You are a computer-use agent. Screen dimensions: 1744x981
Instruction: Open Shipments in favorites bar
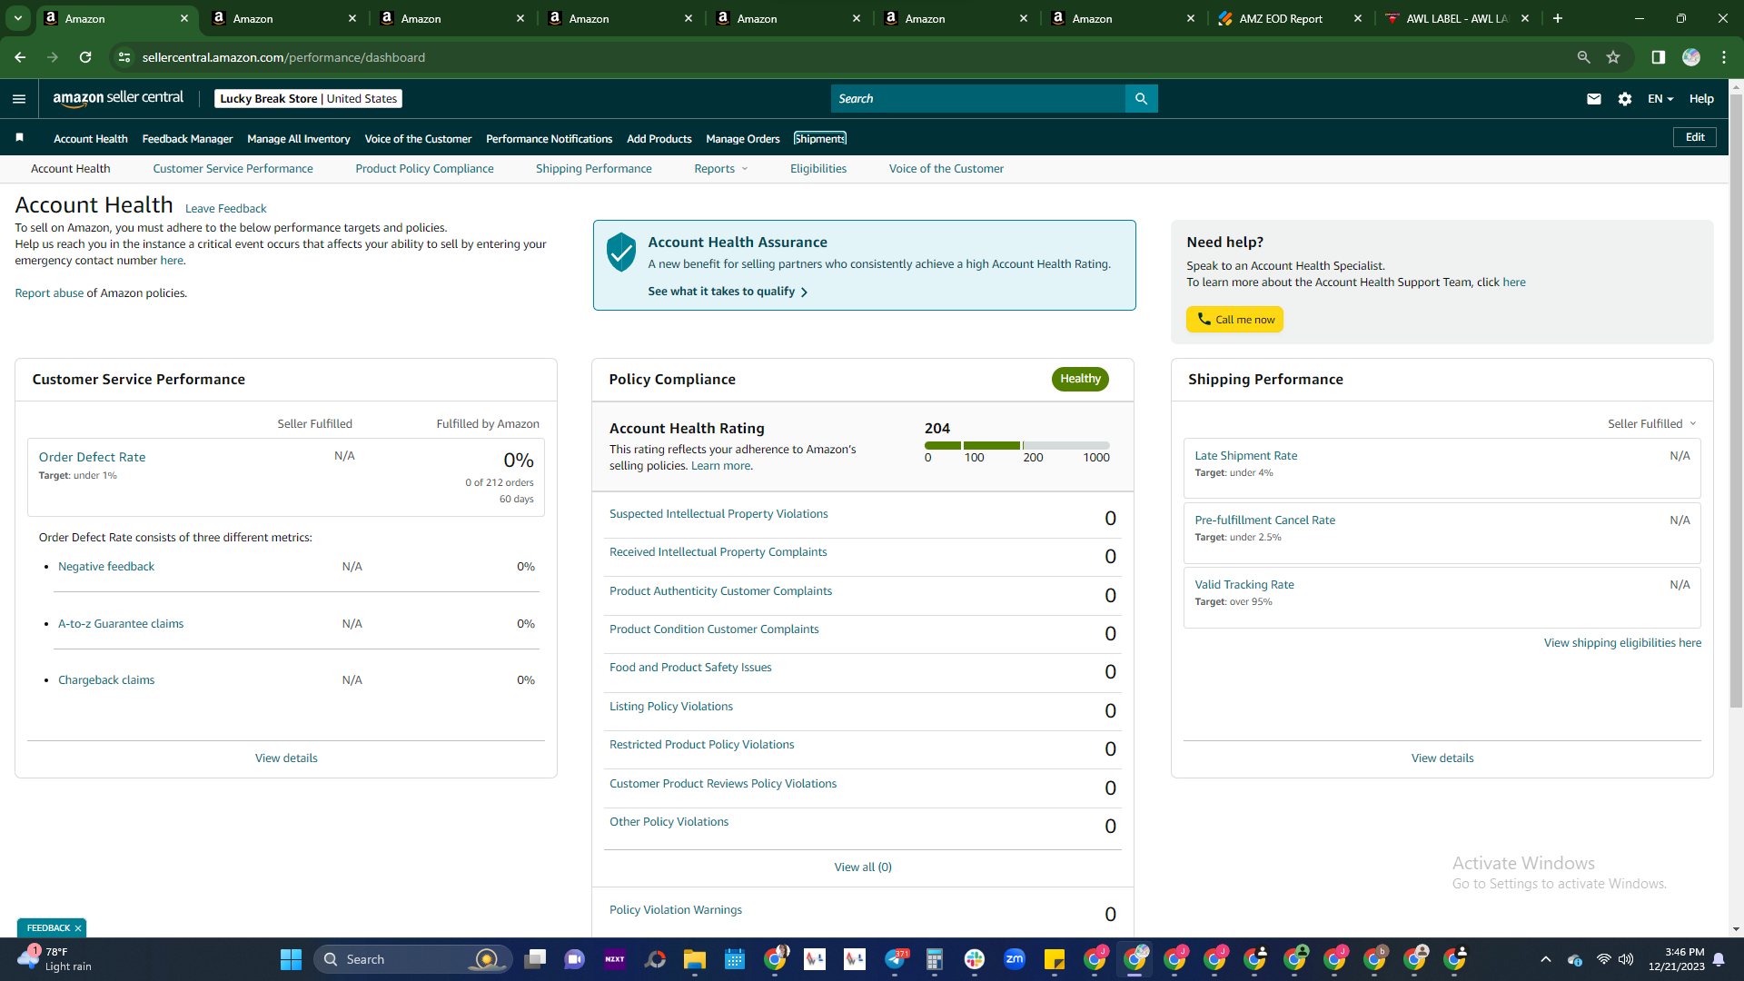(819, 139)
